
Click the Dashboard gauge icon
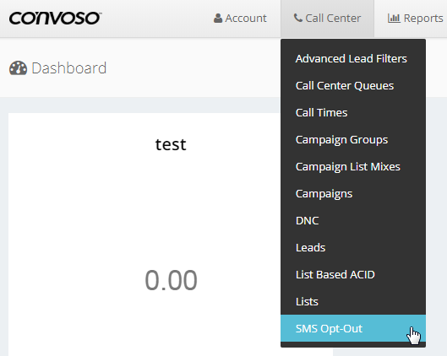[19, 68]
